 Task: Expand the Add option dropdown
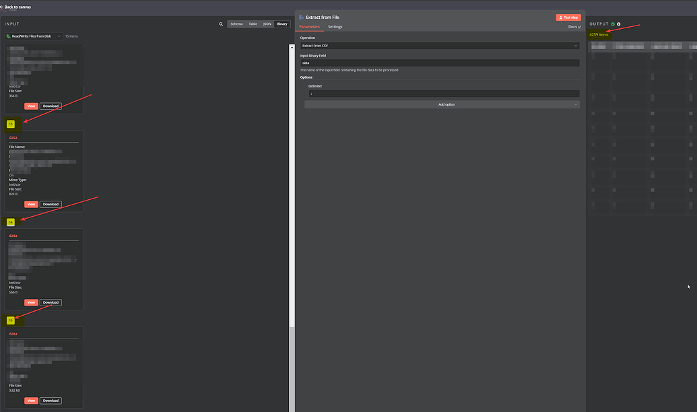click(442, 104)
